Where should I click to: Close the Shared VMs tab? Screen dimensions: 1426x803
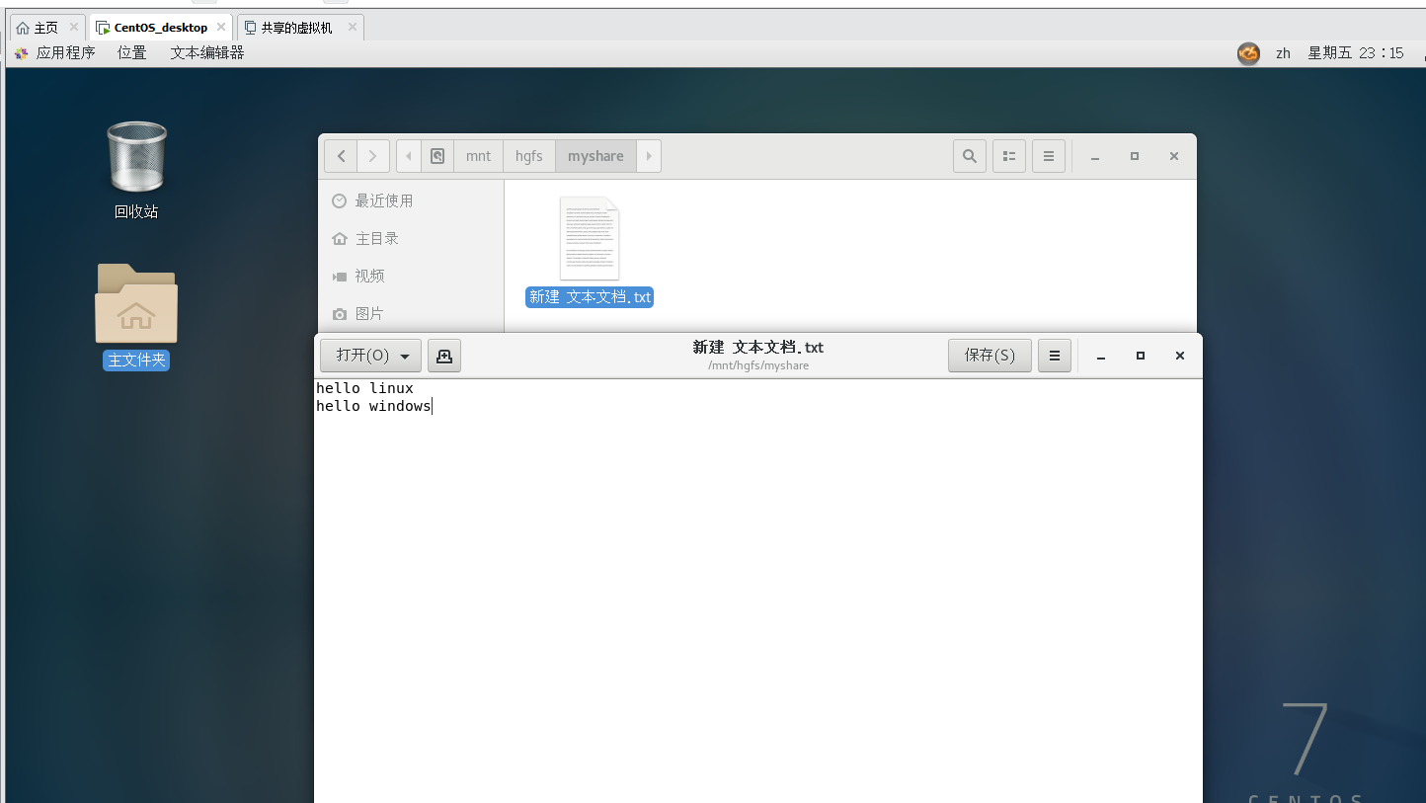pos(352,28)
